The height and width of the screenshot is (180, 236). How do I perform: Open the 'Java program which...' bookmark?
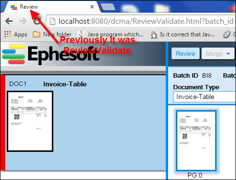tap(110, 34)
